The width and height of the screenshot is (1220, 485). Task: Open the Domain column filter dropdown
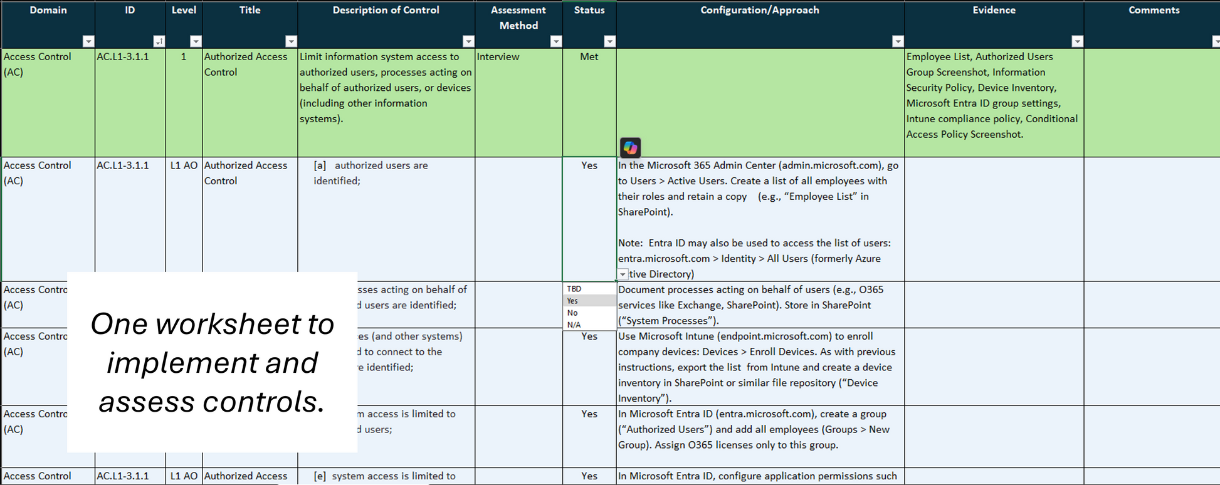coord(88,41)
